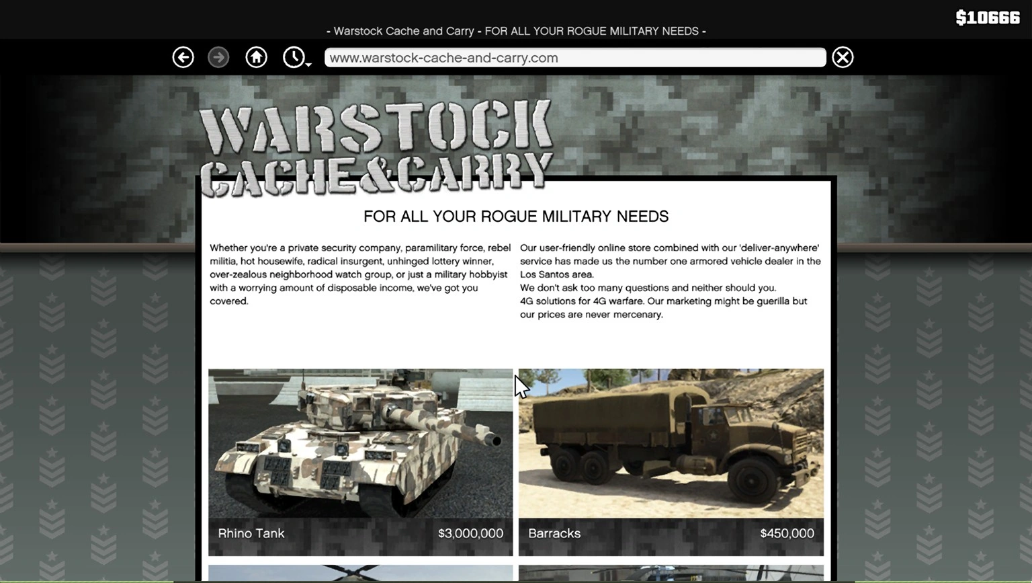Select the www.warstock-cache-and-carry.com URL text
This screenshot has height=583, width=1032.
pos(442,58)
